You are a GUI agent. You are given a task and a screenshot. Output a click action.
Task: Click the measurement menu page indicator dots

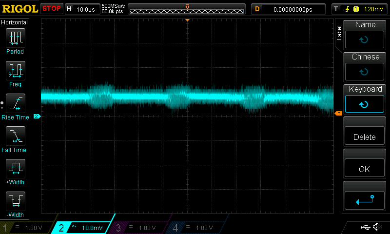[x=2, y=105]
